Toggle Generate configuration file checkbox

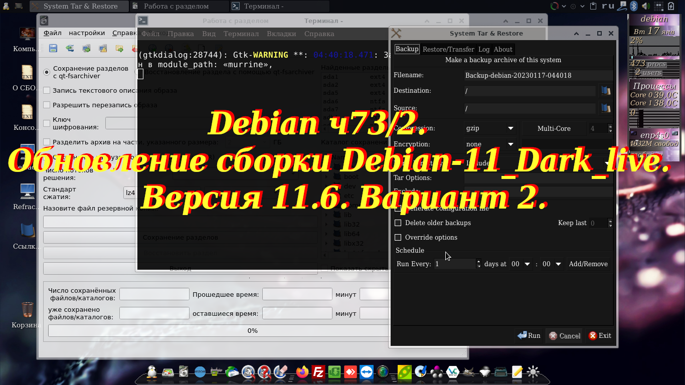coord(398,209)
